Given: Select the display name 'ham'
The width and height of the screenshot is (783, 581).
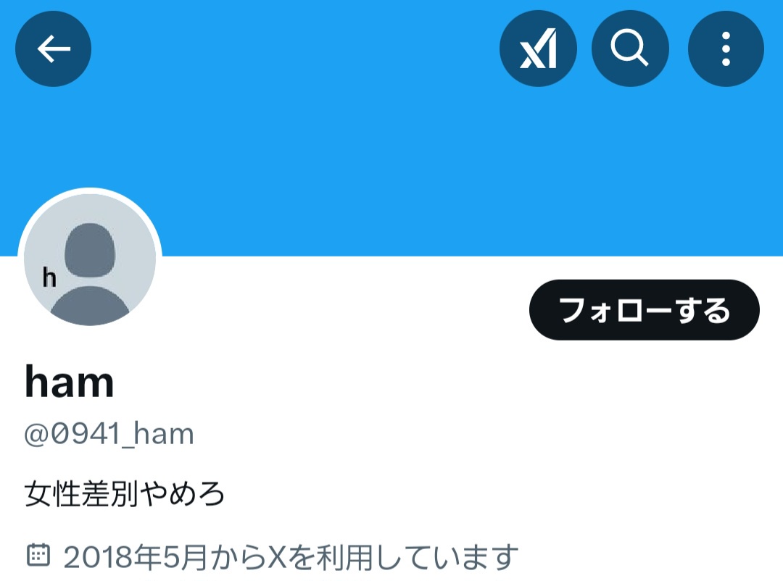Looking at the screenshot, I should point(70,382).
